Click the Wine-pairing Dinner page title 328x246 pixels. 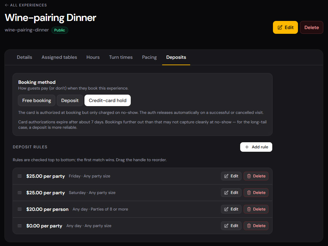(x=50, y=18)
